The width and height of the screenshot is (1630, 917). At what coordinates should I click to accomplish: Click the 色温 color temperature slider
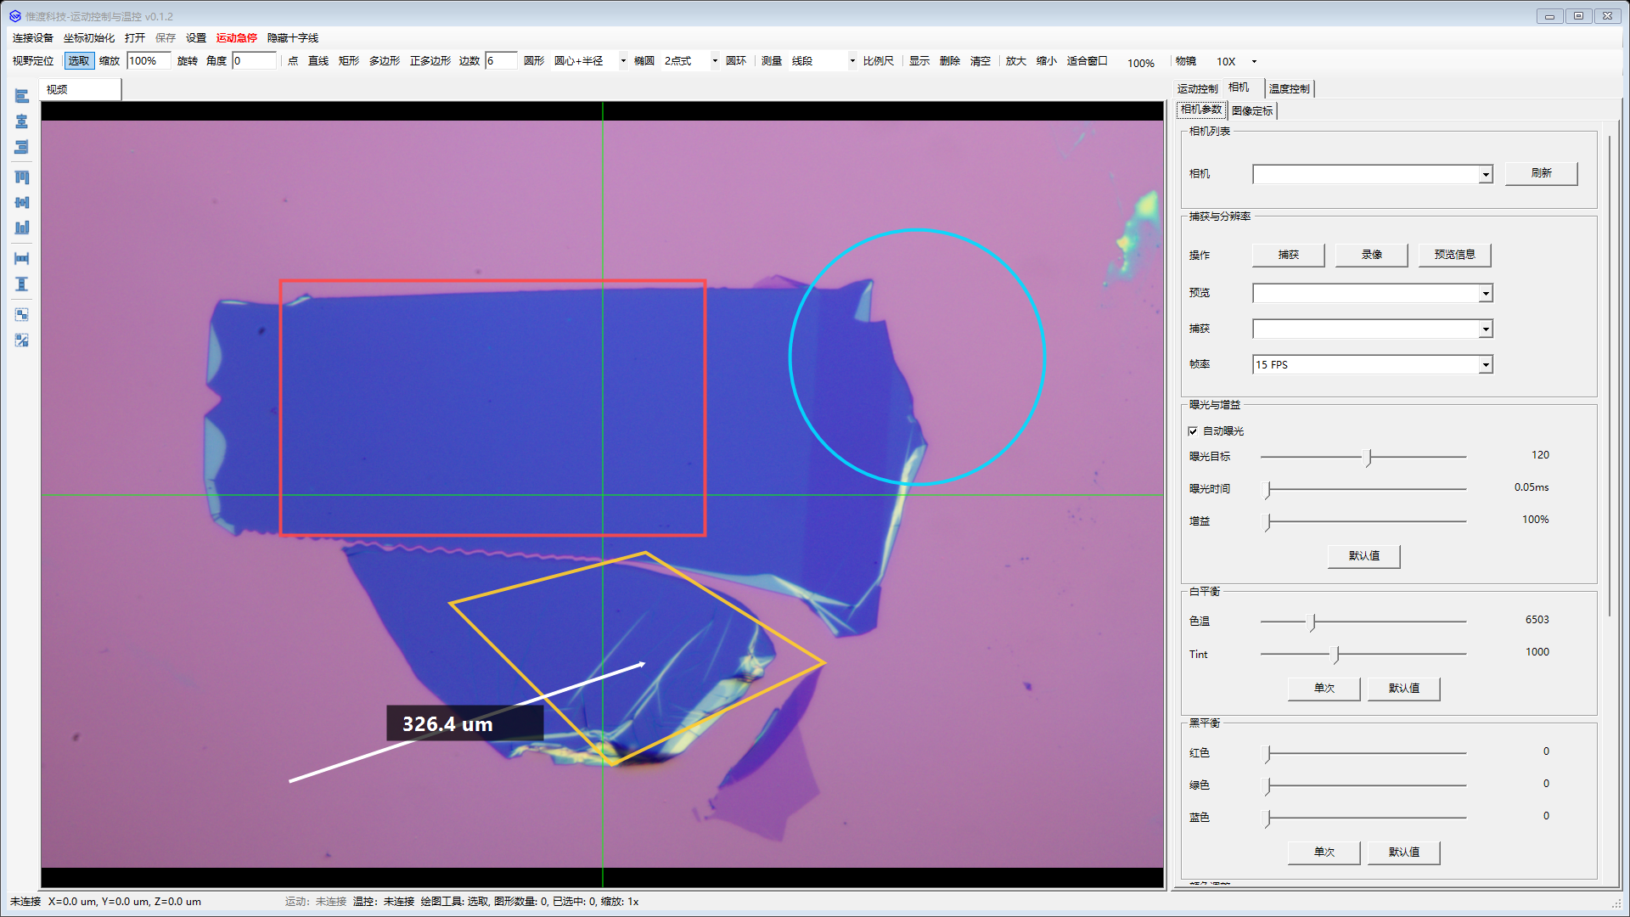point(1364,622)
